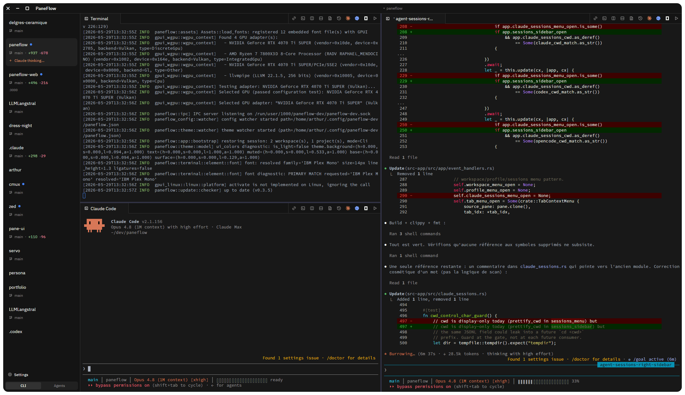Split the agent-sessions pane into side-by-side columns
Image resolution: width=685 pixels, height=395 pixels.
pyautogui.click(x=613, y=19)
